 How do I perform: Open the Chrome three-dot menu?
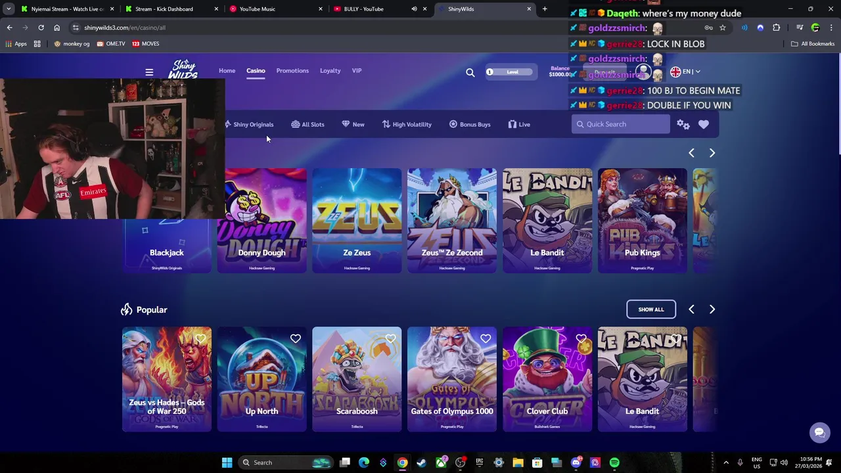point(832,28)
